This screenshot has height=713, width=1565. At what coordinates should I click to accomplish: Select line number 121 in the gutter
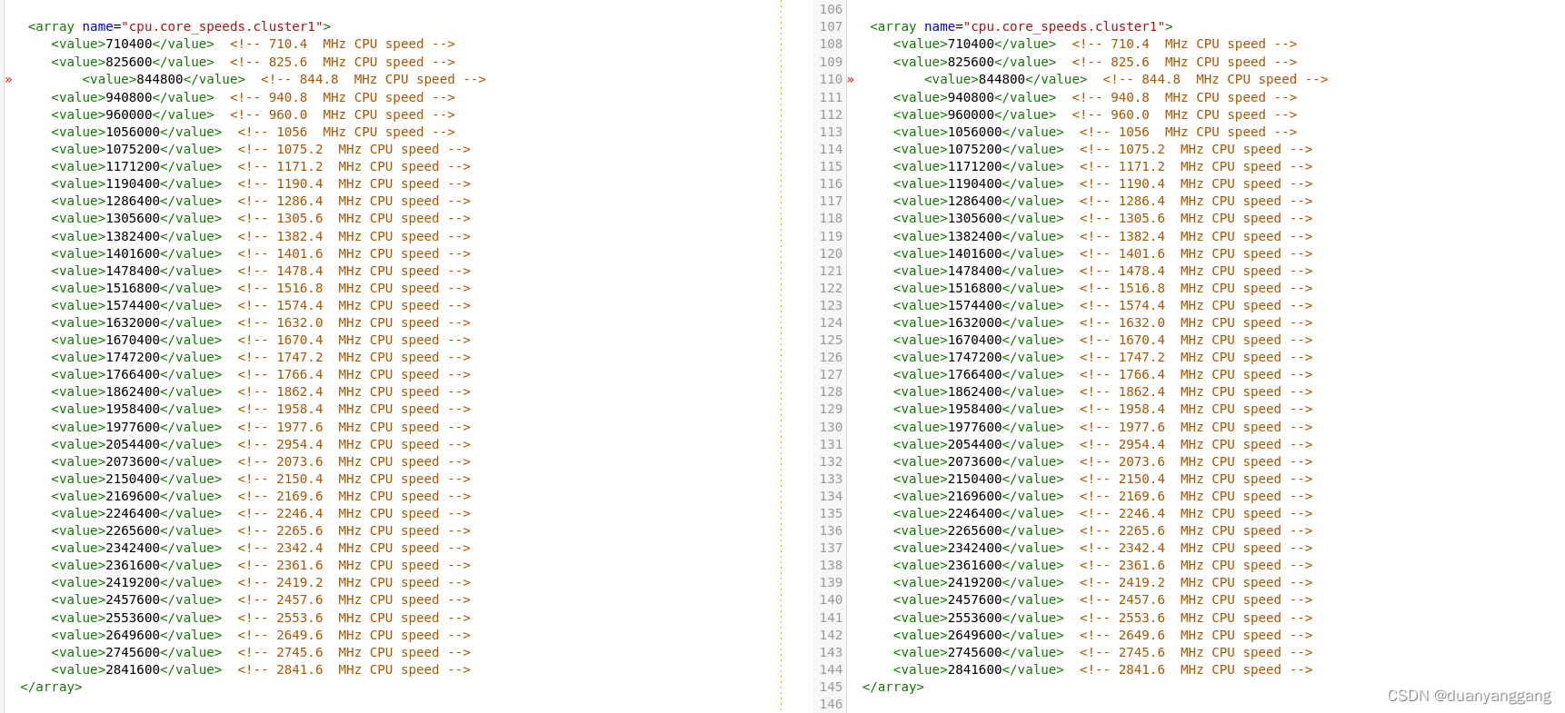(831, 271)
